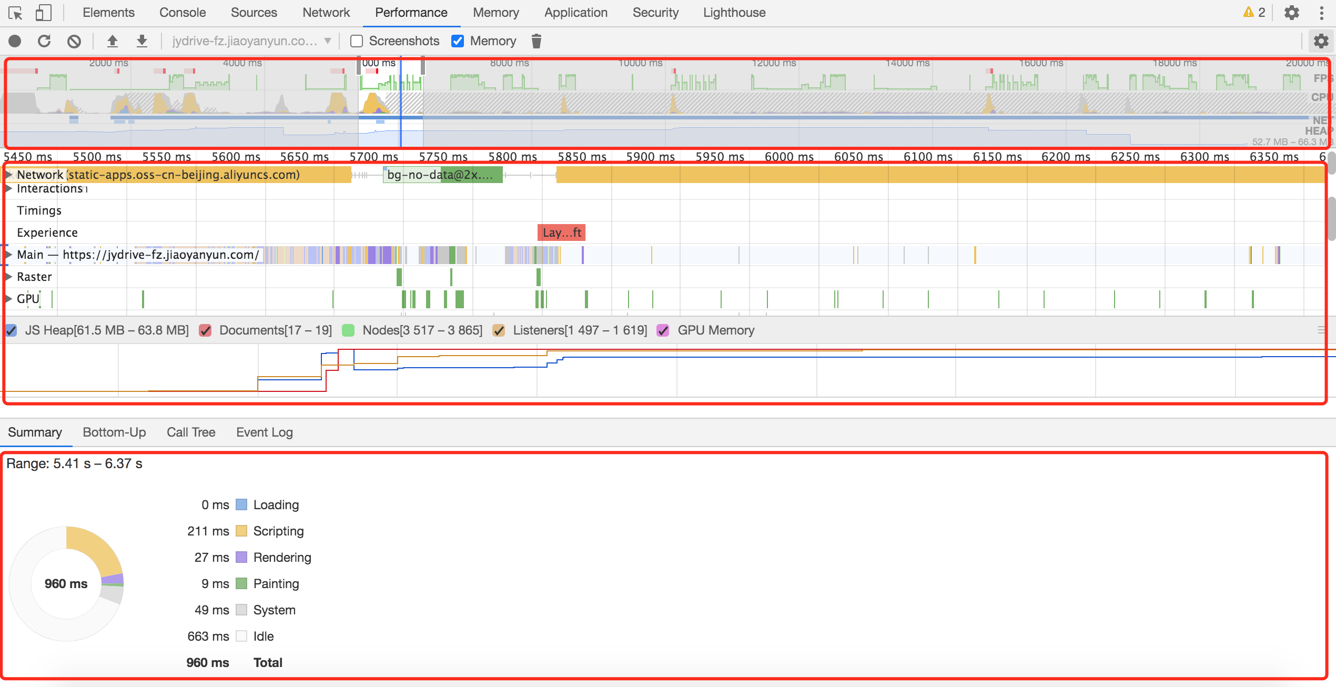Enable the Screenshots capture checkbox
The image size is (1336, 687).
click(x=357, y=41)
